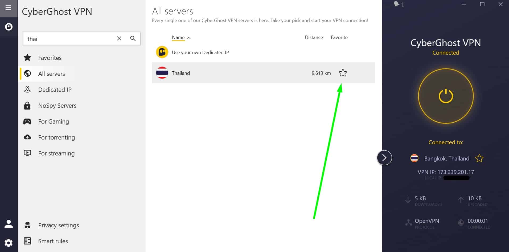
Task: Toggle the VPN power button
Action: coord(446,96)
